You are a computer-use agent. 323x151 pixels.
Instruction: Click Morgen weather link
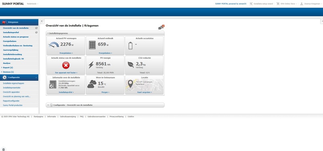point(105,92)
